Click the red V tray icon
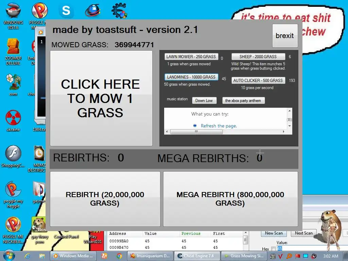The height and width of the screenshot is (261, 348). (280, 256)
